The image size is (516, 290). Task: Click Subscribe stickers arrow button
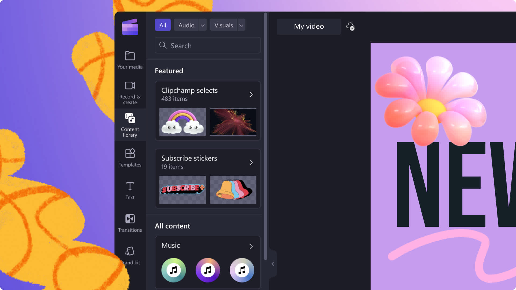click(251, 162)
